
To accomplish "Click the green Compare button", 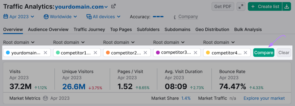I will pos(264,53).
